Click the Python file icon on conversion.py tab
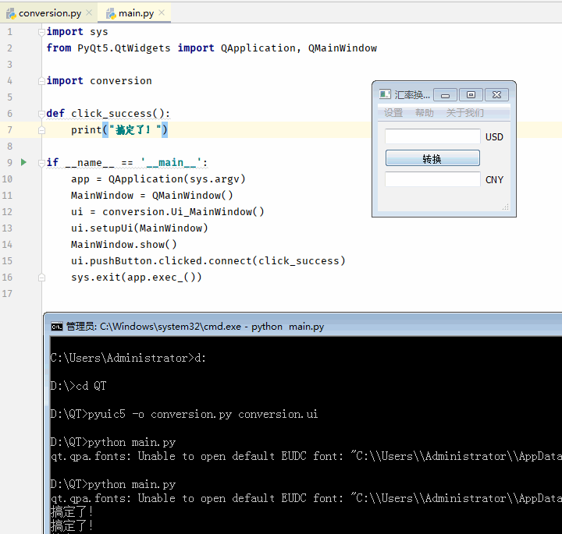 click(11, 13)
